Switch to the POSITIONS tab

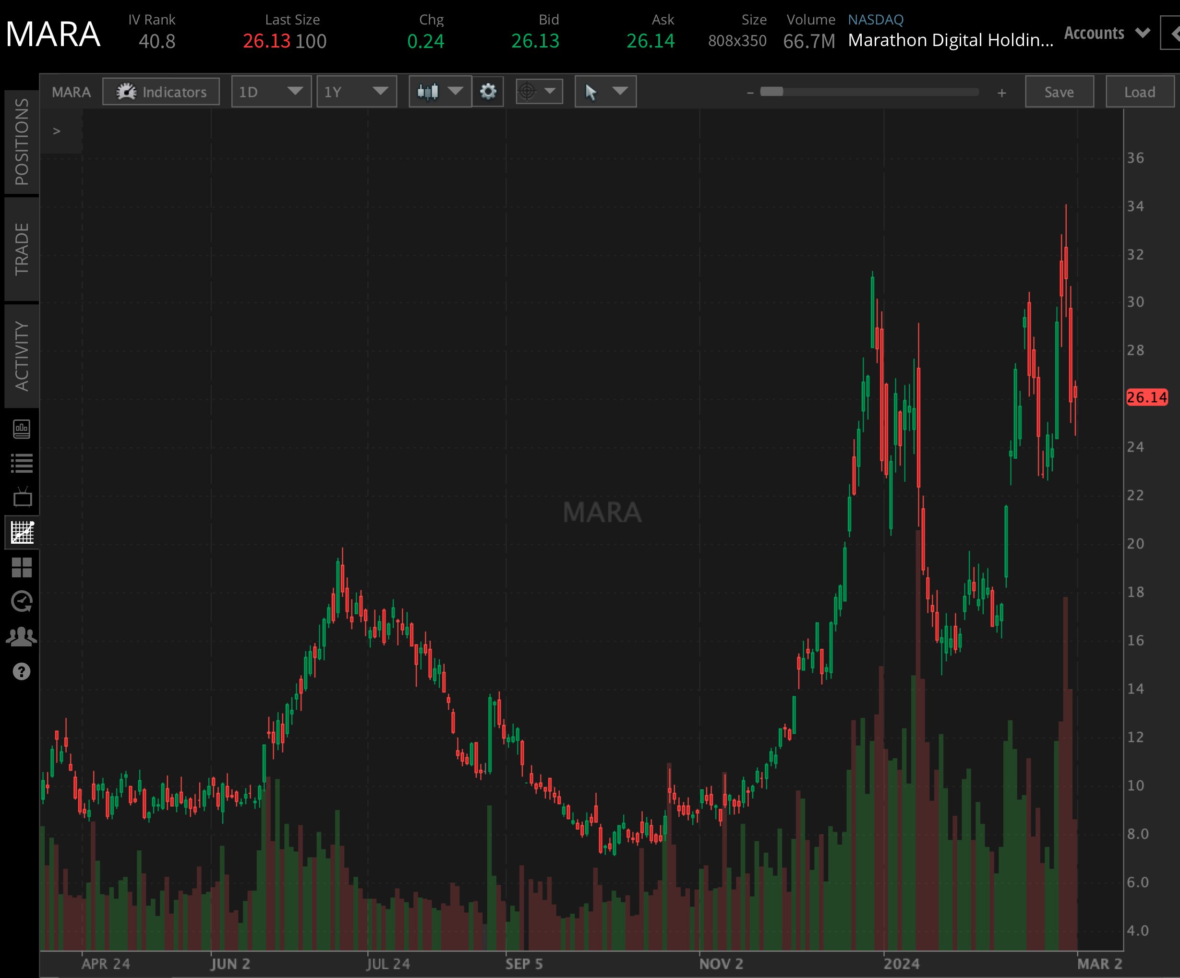coord(21,142)
